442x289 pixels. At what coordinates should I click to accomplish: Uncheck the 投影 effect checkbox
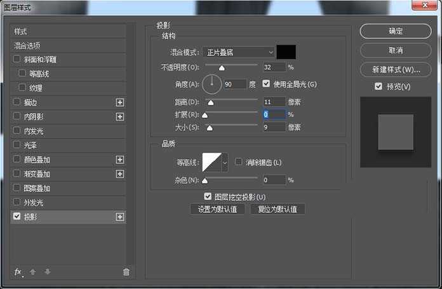pyautogui.click(x=17, y=216)
